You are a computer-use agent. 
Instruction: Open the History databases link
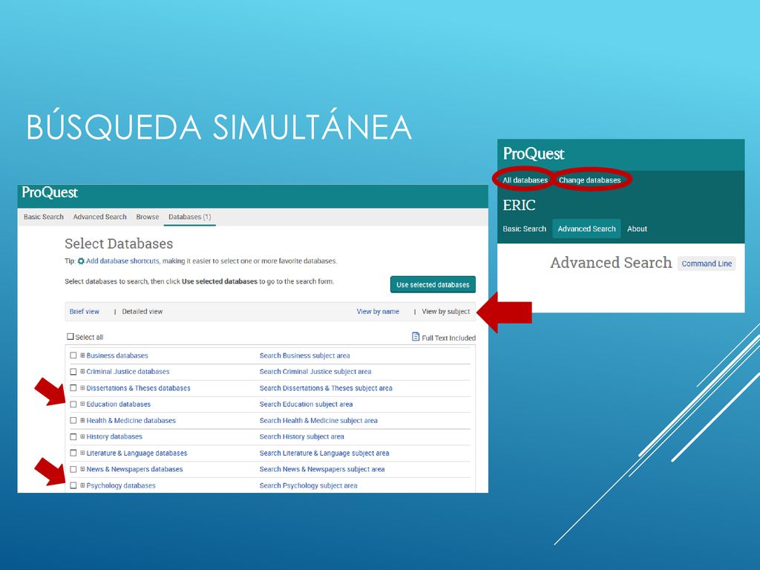(x=114, y=436)
